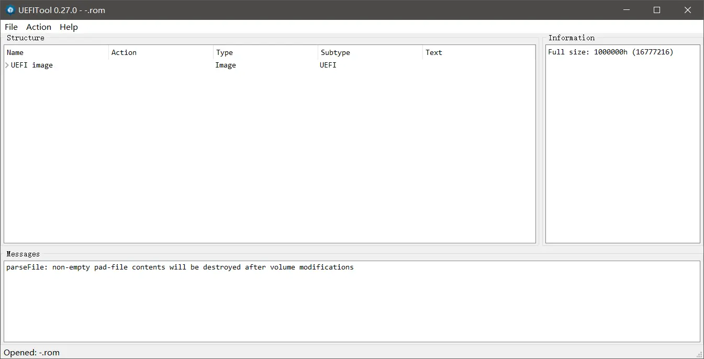The image size is (704, 359).
Task: Open the Action menu
Action: click(39, 27)
